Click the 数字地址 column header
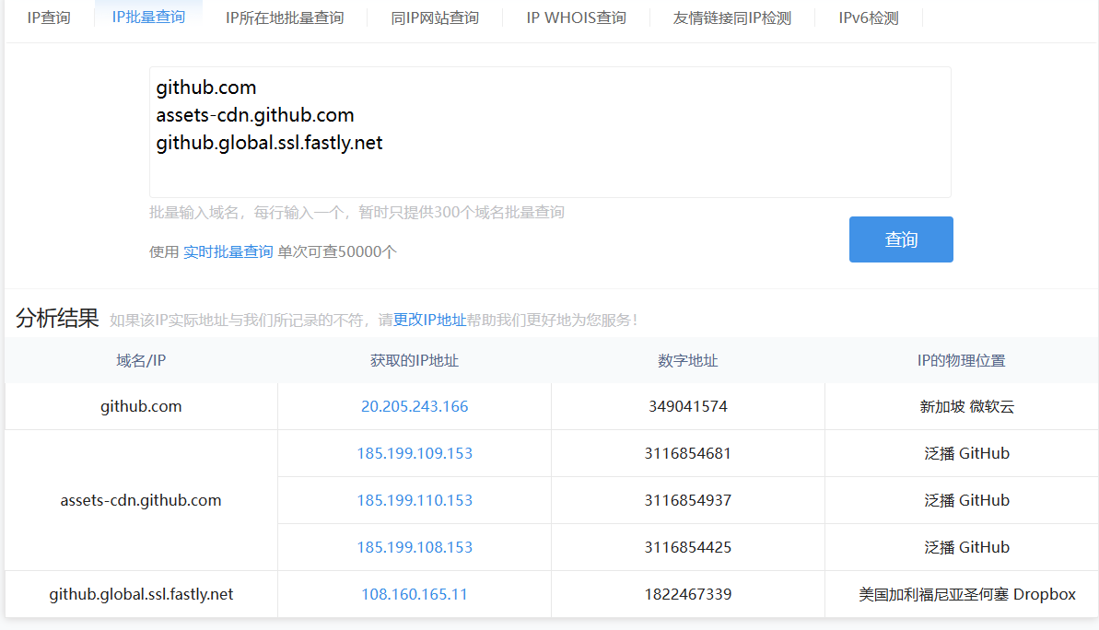 pos(687,361)
